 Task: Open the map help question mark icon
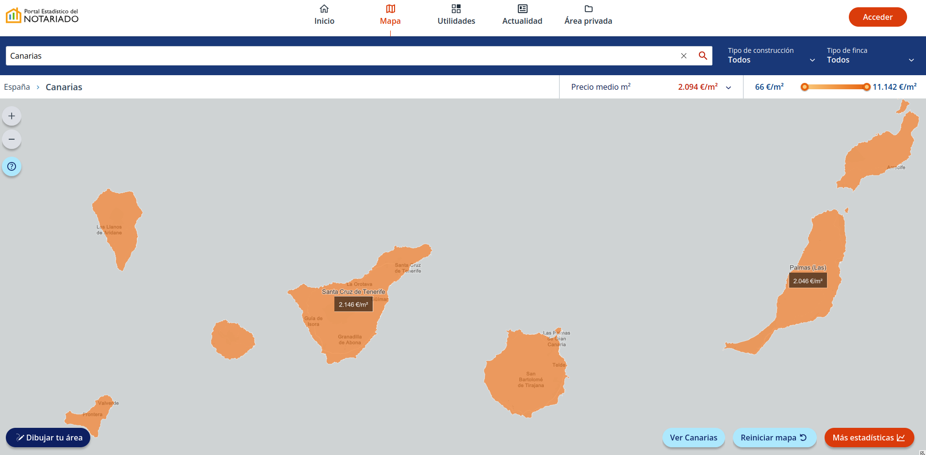(x=12, y=167)
